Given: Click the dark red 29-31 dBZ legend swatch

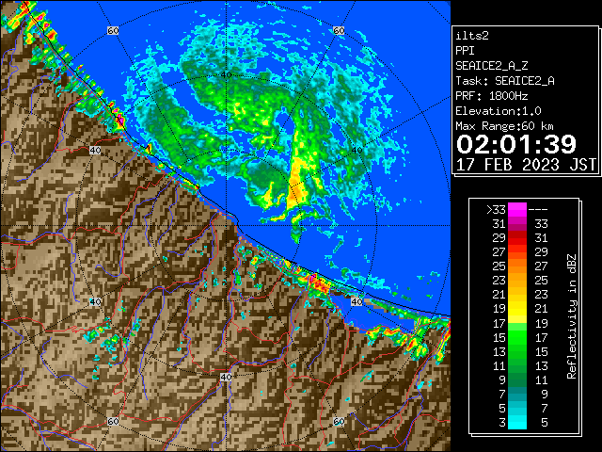Looking at the screenshot, I should pos(517,238).
